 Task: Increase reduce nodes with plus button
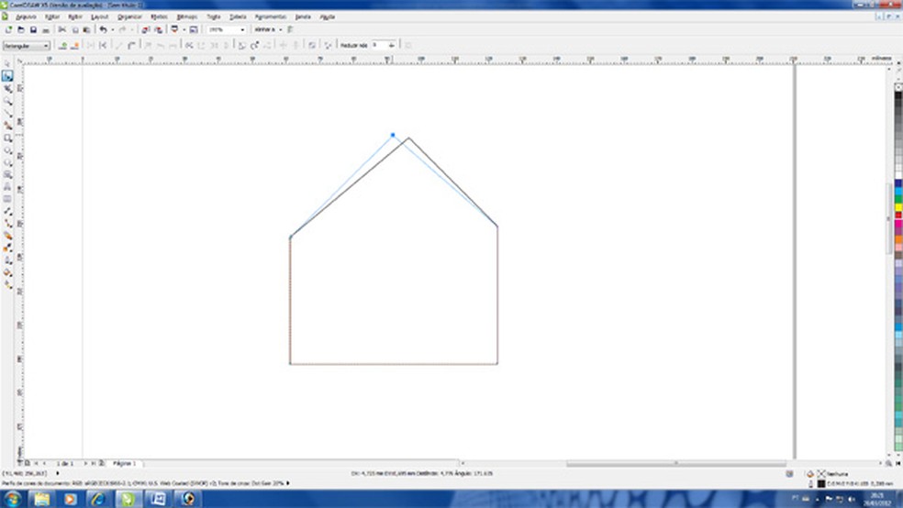pos(392,45)
